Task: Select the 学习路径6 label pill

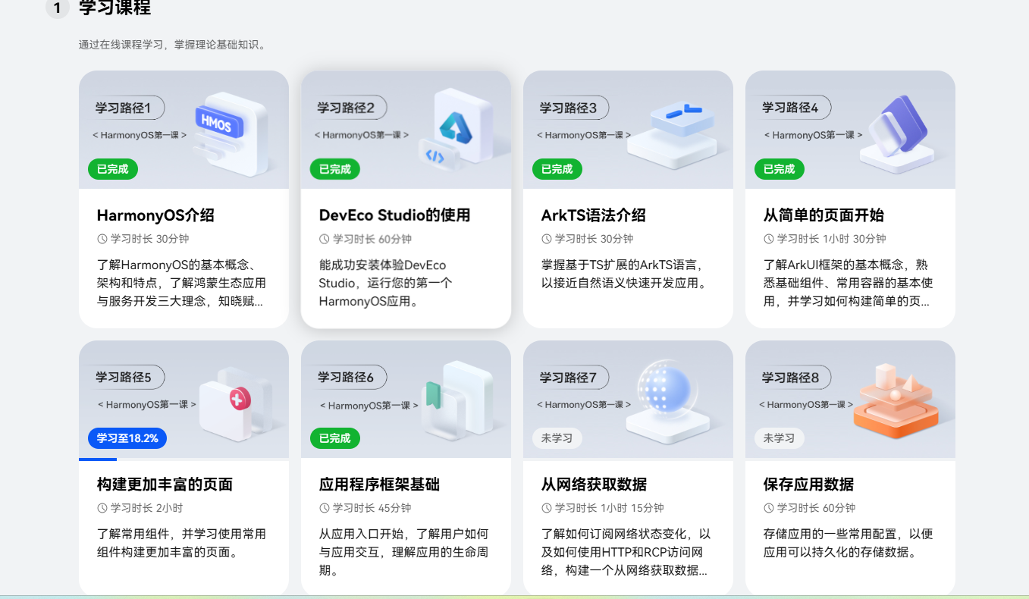Action: click(349, 377)
